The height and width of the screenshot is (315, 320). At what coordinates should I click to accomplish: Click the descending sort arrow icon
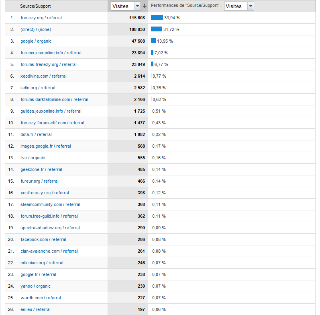[x=145, y=6]
